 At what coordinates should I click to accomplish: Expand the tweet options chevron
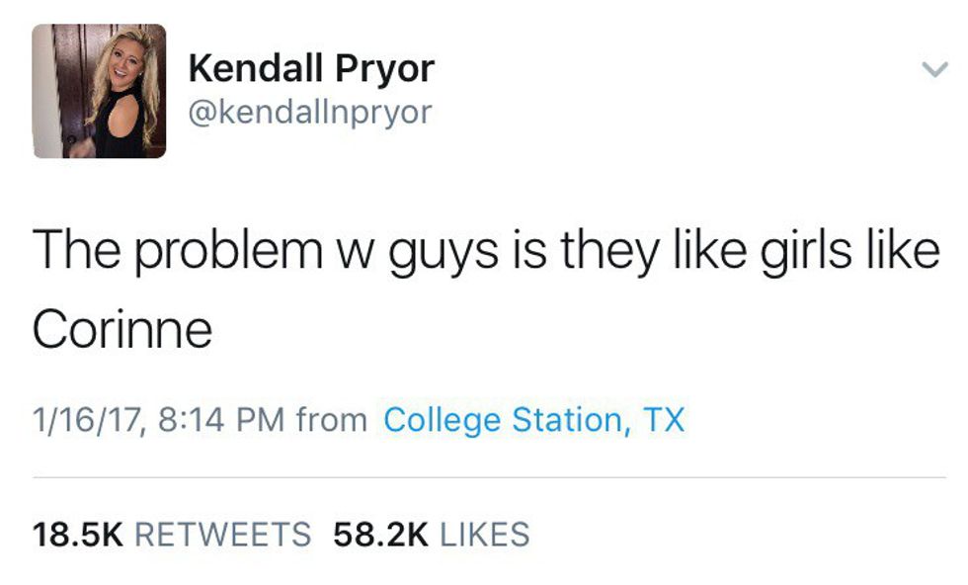click(x=932, y=70)
